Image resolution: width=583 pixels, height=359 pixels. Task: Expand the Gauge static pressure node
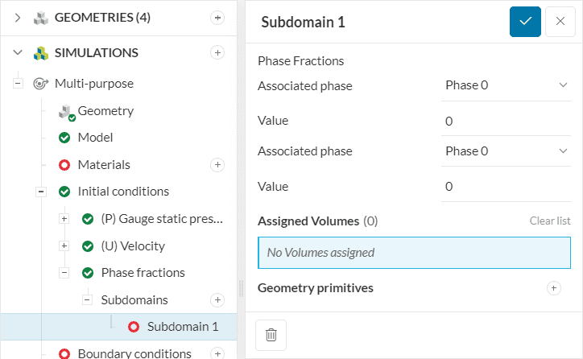pos(64,219)
